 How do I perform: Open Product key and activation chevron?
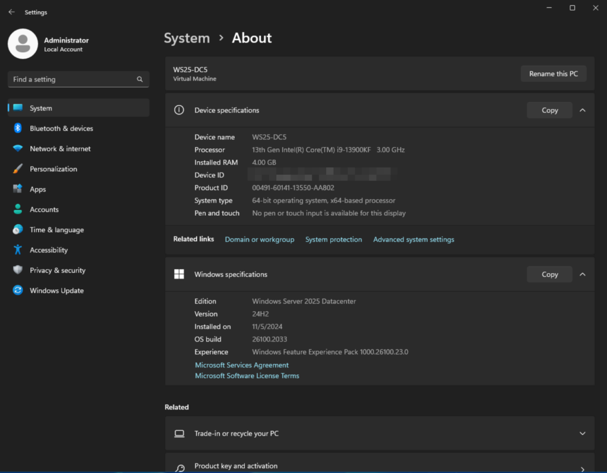coord(582,469)
